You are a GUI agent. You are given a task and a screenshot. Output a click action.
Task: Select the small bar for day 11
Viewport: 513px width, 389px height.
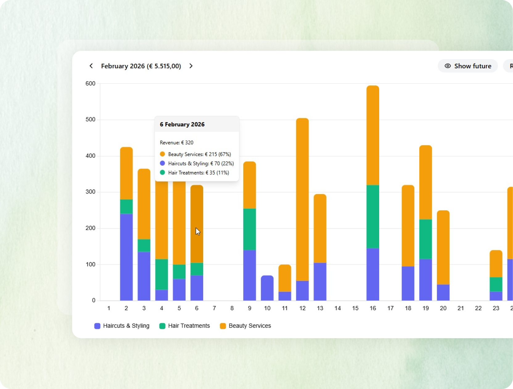(x=285, y=282)
